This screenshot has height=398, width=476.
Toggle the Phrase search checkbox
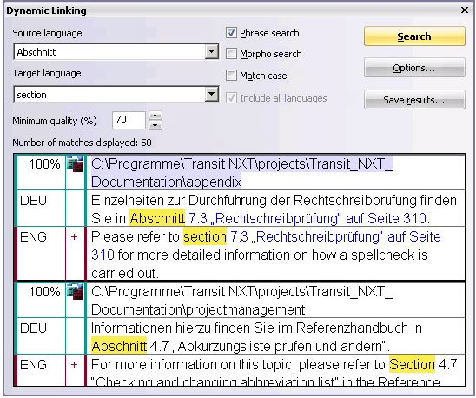(x=231, y=32)
